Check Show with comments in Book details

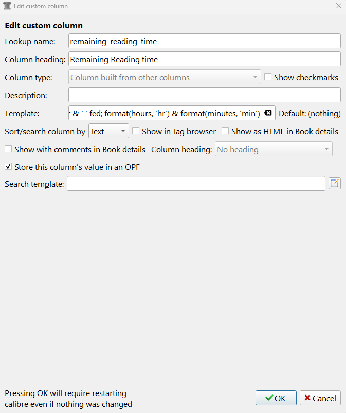coord(8,149)
